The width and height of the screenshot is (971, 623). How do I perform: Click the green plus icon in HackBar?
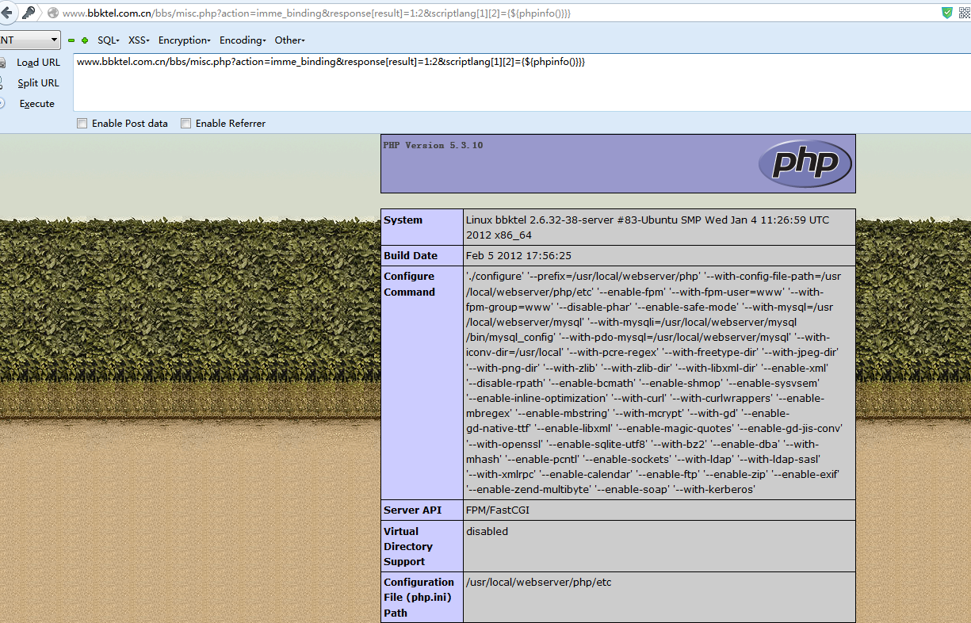85,40
